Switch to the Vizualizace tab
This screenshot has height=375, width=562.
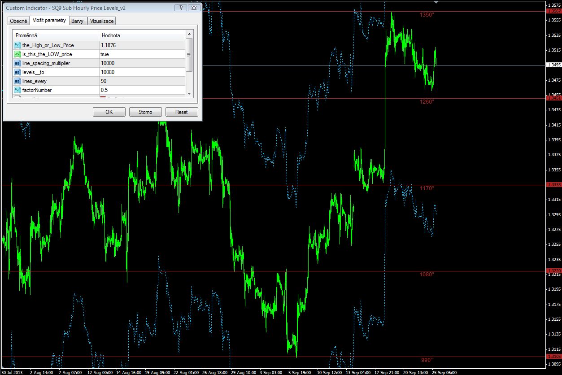(x=102, y=21)
